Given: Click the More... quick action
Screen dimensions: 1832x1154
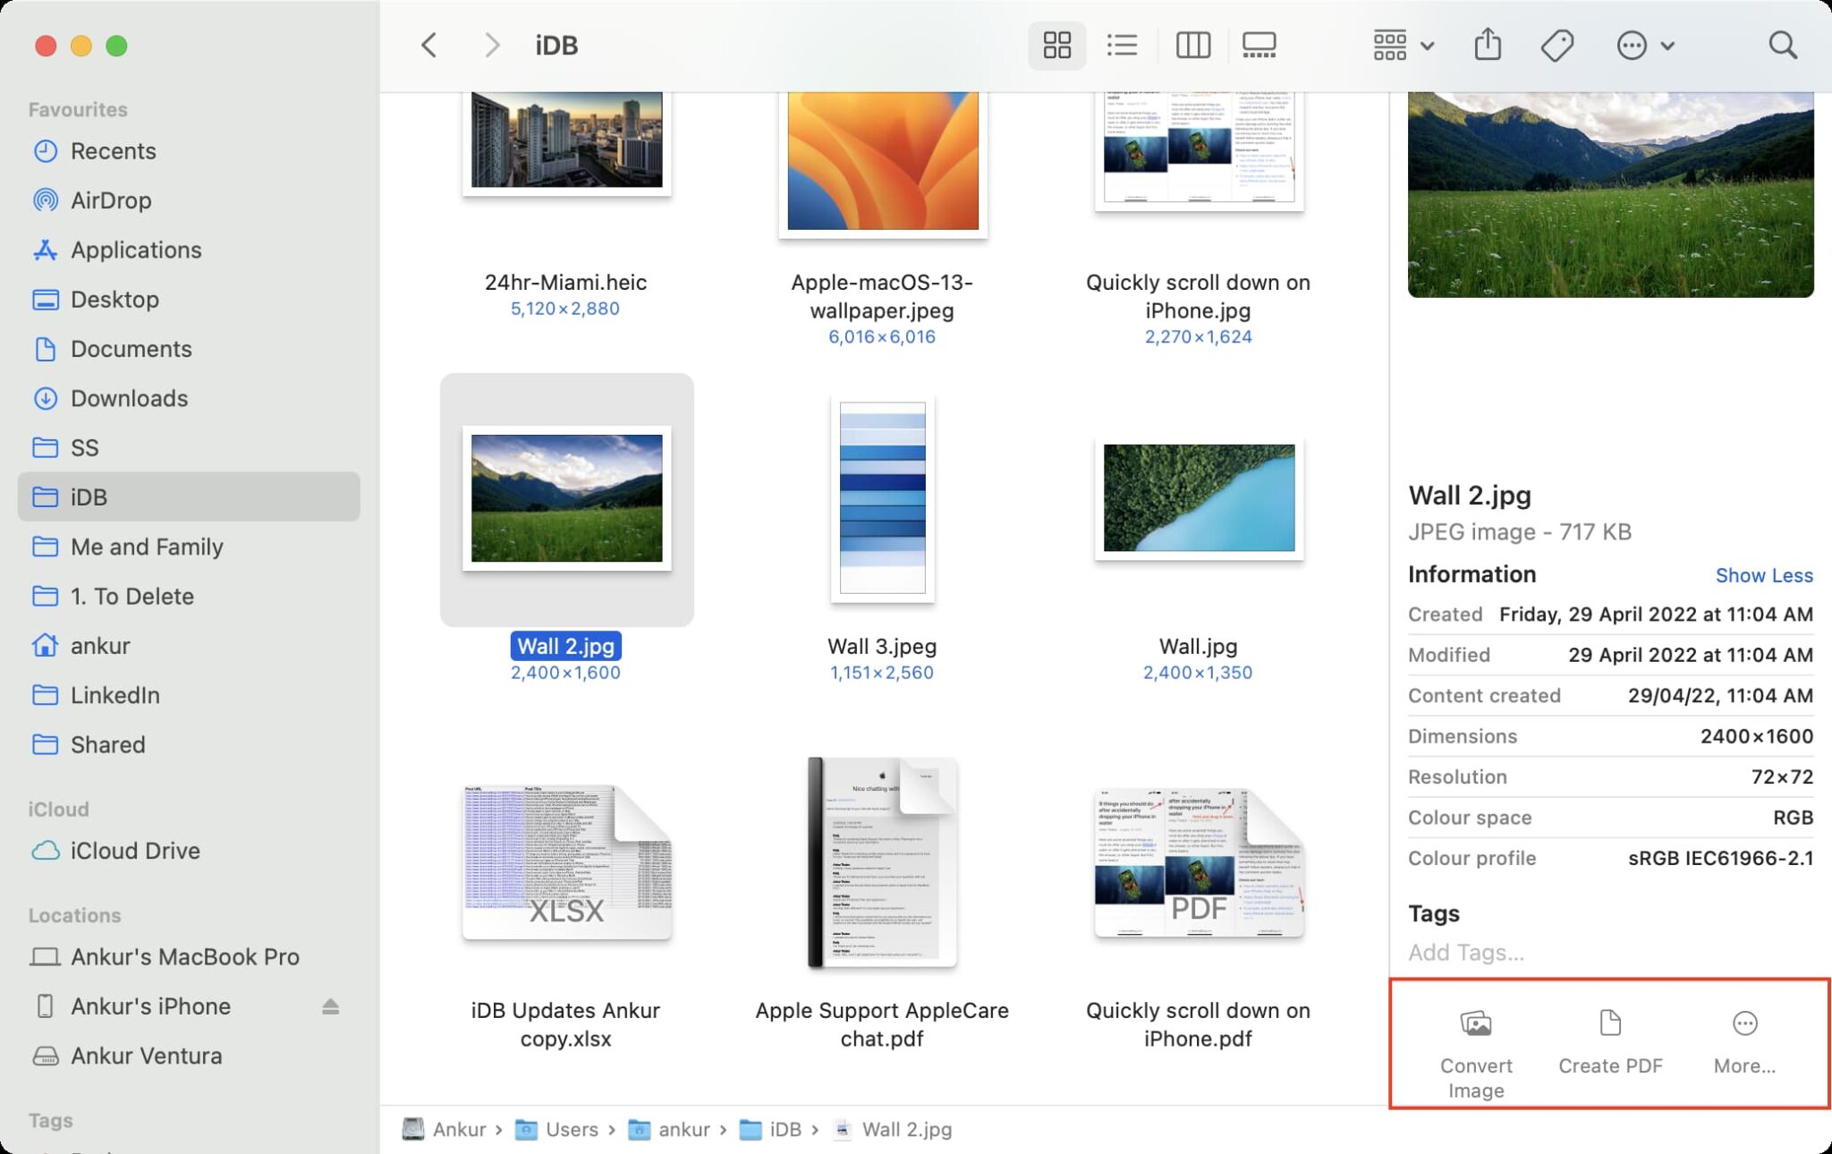Looking at the screenshot, I should [1744, 1041].
